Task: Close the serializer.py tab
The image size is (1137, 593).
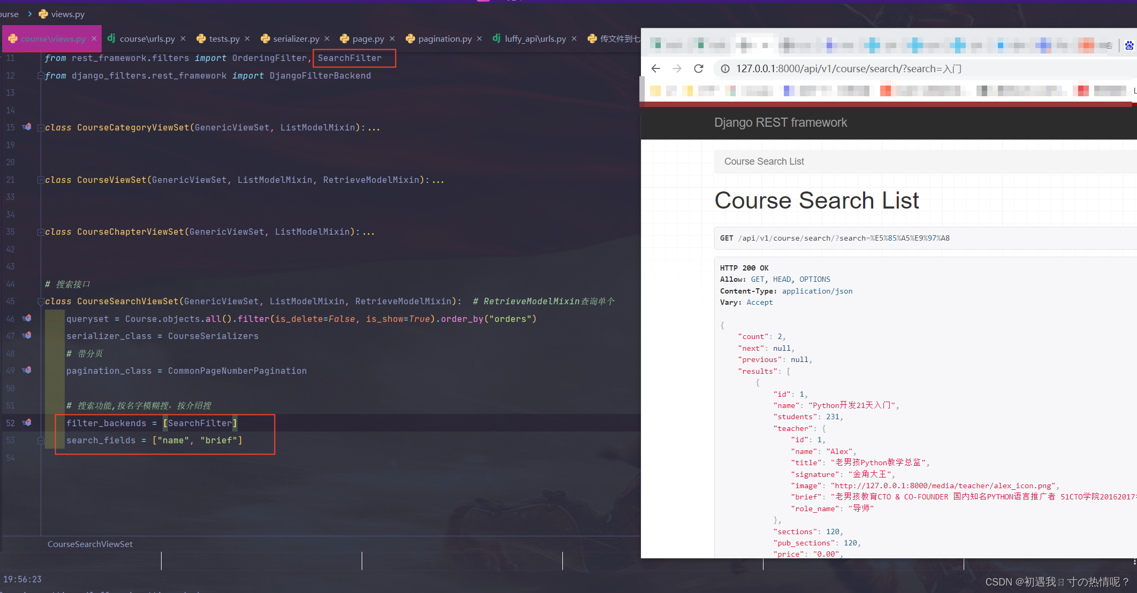Action: click(327, 38)
